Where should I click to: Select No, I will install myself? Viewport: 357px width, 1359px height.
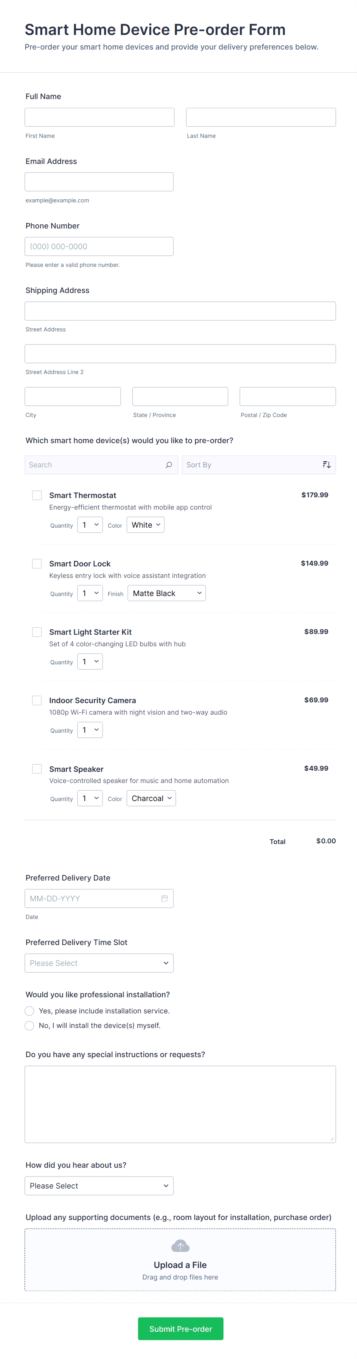click(x=30, y=1026)
